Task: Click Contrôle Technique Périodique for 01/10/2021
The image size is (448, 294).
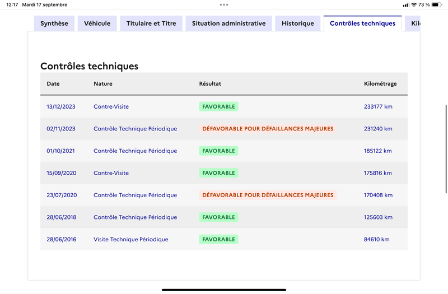Action: tap(136, 151)
